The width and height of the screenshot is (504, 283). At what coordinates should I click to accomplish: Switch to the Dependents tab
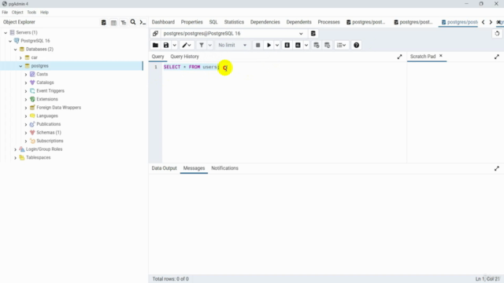pyautogui.click(x=299, y=22)
